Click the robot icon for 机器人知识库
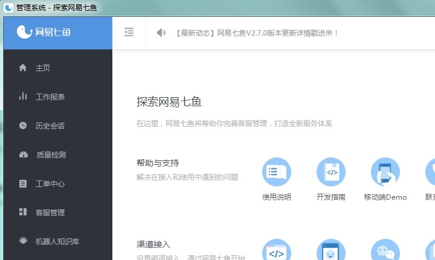Screen dimensions: 435x260 23,241
